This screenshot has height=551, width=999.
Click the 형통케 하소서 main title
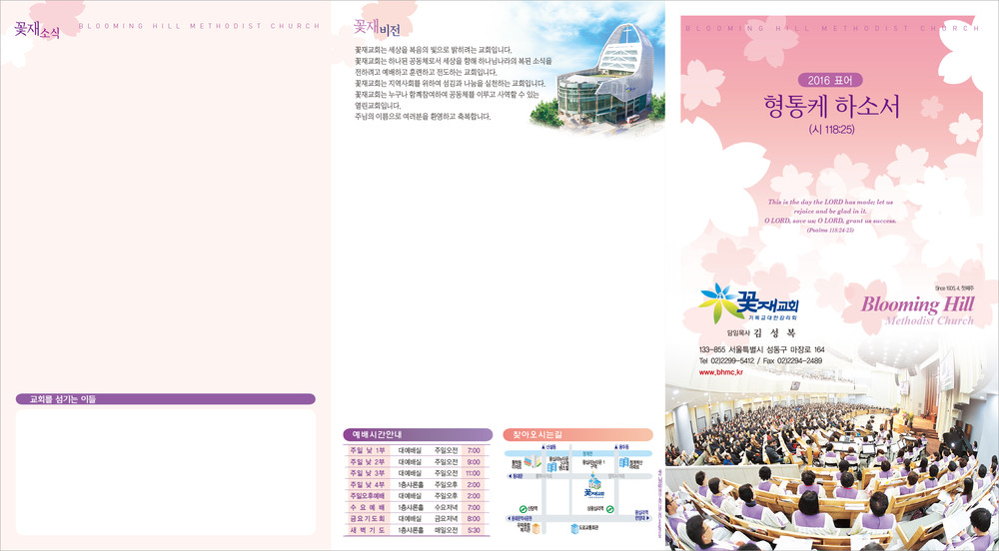[830, 107]
